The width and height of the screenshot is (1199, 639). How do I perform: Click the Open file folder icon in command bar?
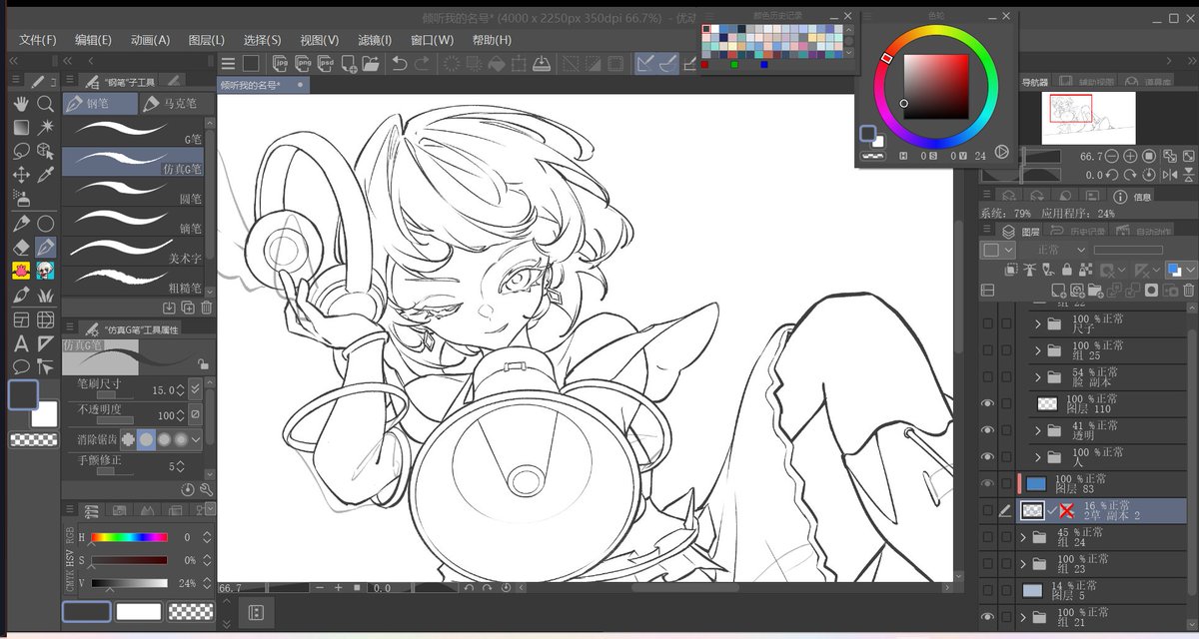click(x=371, y=64)
